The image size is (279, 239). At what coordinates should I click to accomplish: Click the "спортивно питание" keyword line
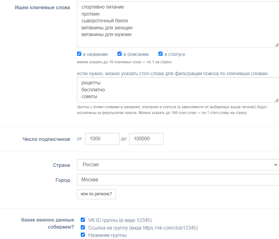coord(103,7)
